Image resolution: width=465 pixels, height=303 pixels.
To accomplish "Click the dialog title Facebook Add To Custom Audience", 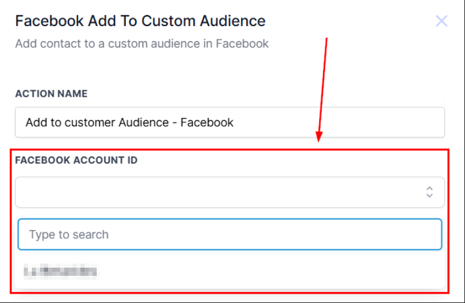I will pos(140,21).
